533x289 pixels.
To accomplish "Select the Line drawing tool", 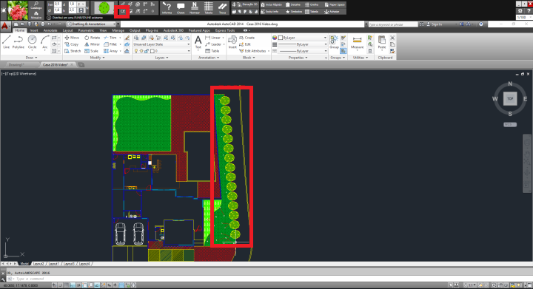I will [6, 42].
